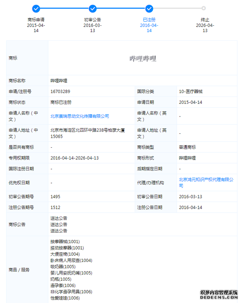Click the 已注册 step checkmark icon
The image size is (242, 303).
click(x=149, y=9)
